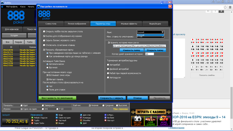This screenshot has height=131, width=233.
Task: Click 'Изменить папку' button
Action: coord(131,50)
